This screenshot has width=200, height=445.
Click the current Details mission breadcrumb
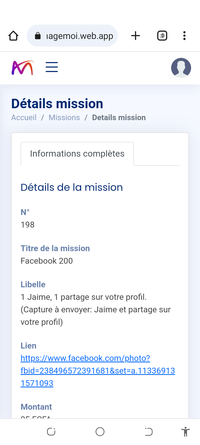pos(119,118)
